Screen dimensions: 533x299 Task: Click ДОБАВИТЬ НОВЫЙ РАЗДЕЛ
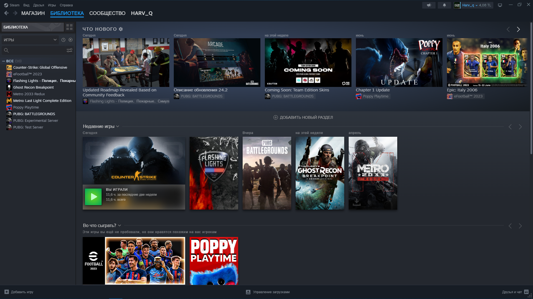[x=303, y=117]
